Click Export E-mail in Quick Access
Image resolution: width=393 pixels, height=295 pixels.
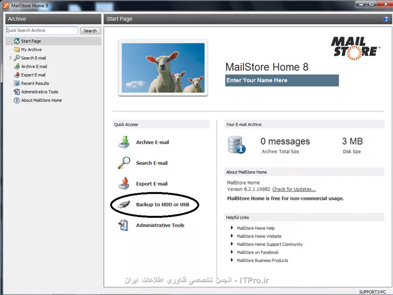coord(152,184)
